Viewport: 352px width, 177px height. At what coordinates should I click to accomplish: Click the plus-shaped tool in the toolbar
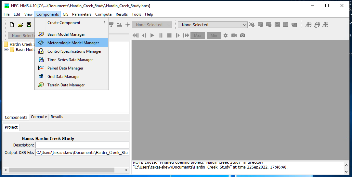click(127, 25)
